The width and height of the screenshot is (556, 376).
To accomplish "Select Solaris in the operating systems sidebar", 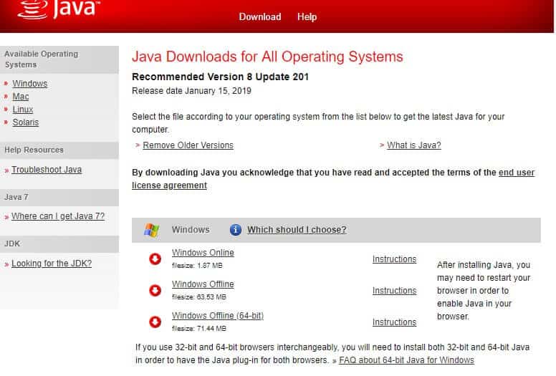I will click(26, 122).
